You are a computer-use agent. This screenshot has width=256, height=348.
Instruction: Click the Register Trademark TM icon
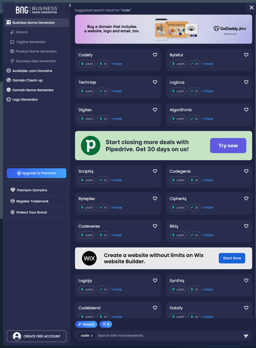pos(12,201)
